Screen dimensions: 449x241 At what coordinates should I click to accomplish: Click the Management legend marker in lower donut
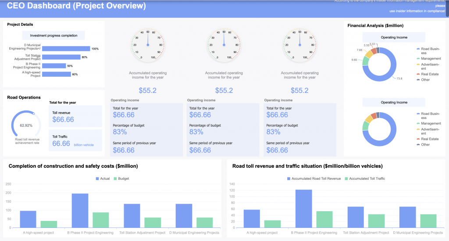tap(418, 124)
